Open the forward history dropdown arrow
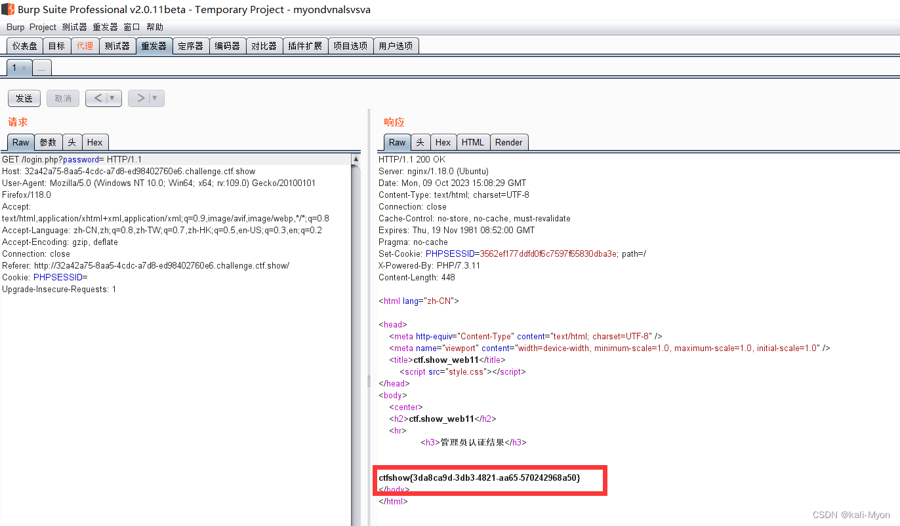The width and height of the screenshot is (900, 526). (x=156, y=98)
